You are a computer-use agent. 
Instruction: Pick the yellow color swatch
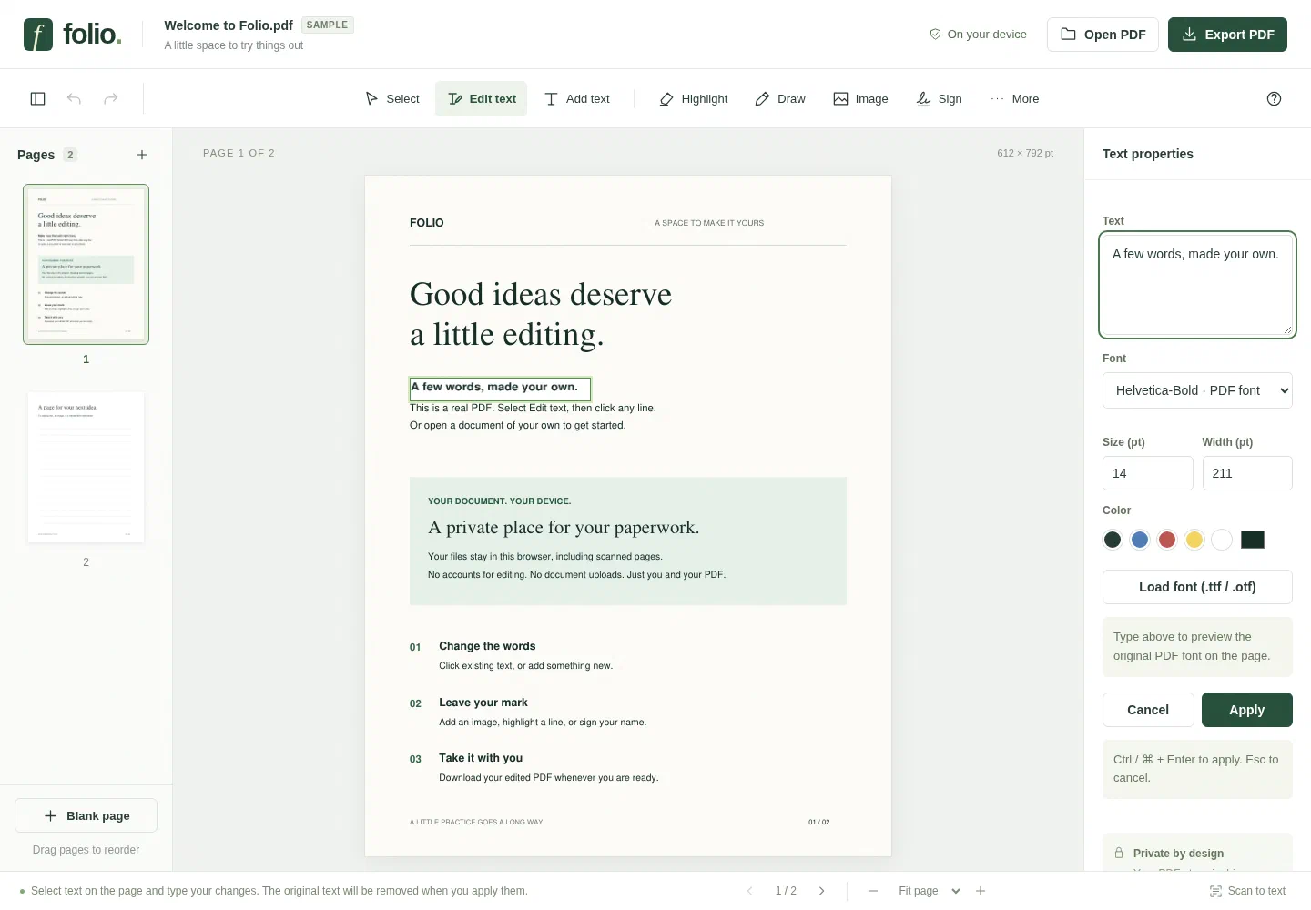point(1194,540)
